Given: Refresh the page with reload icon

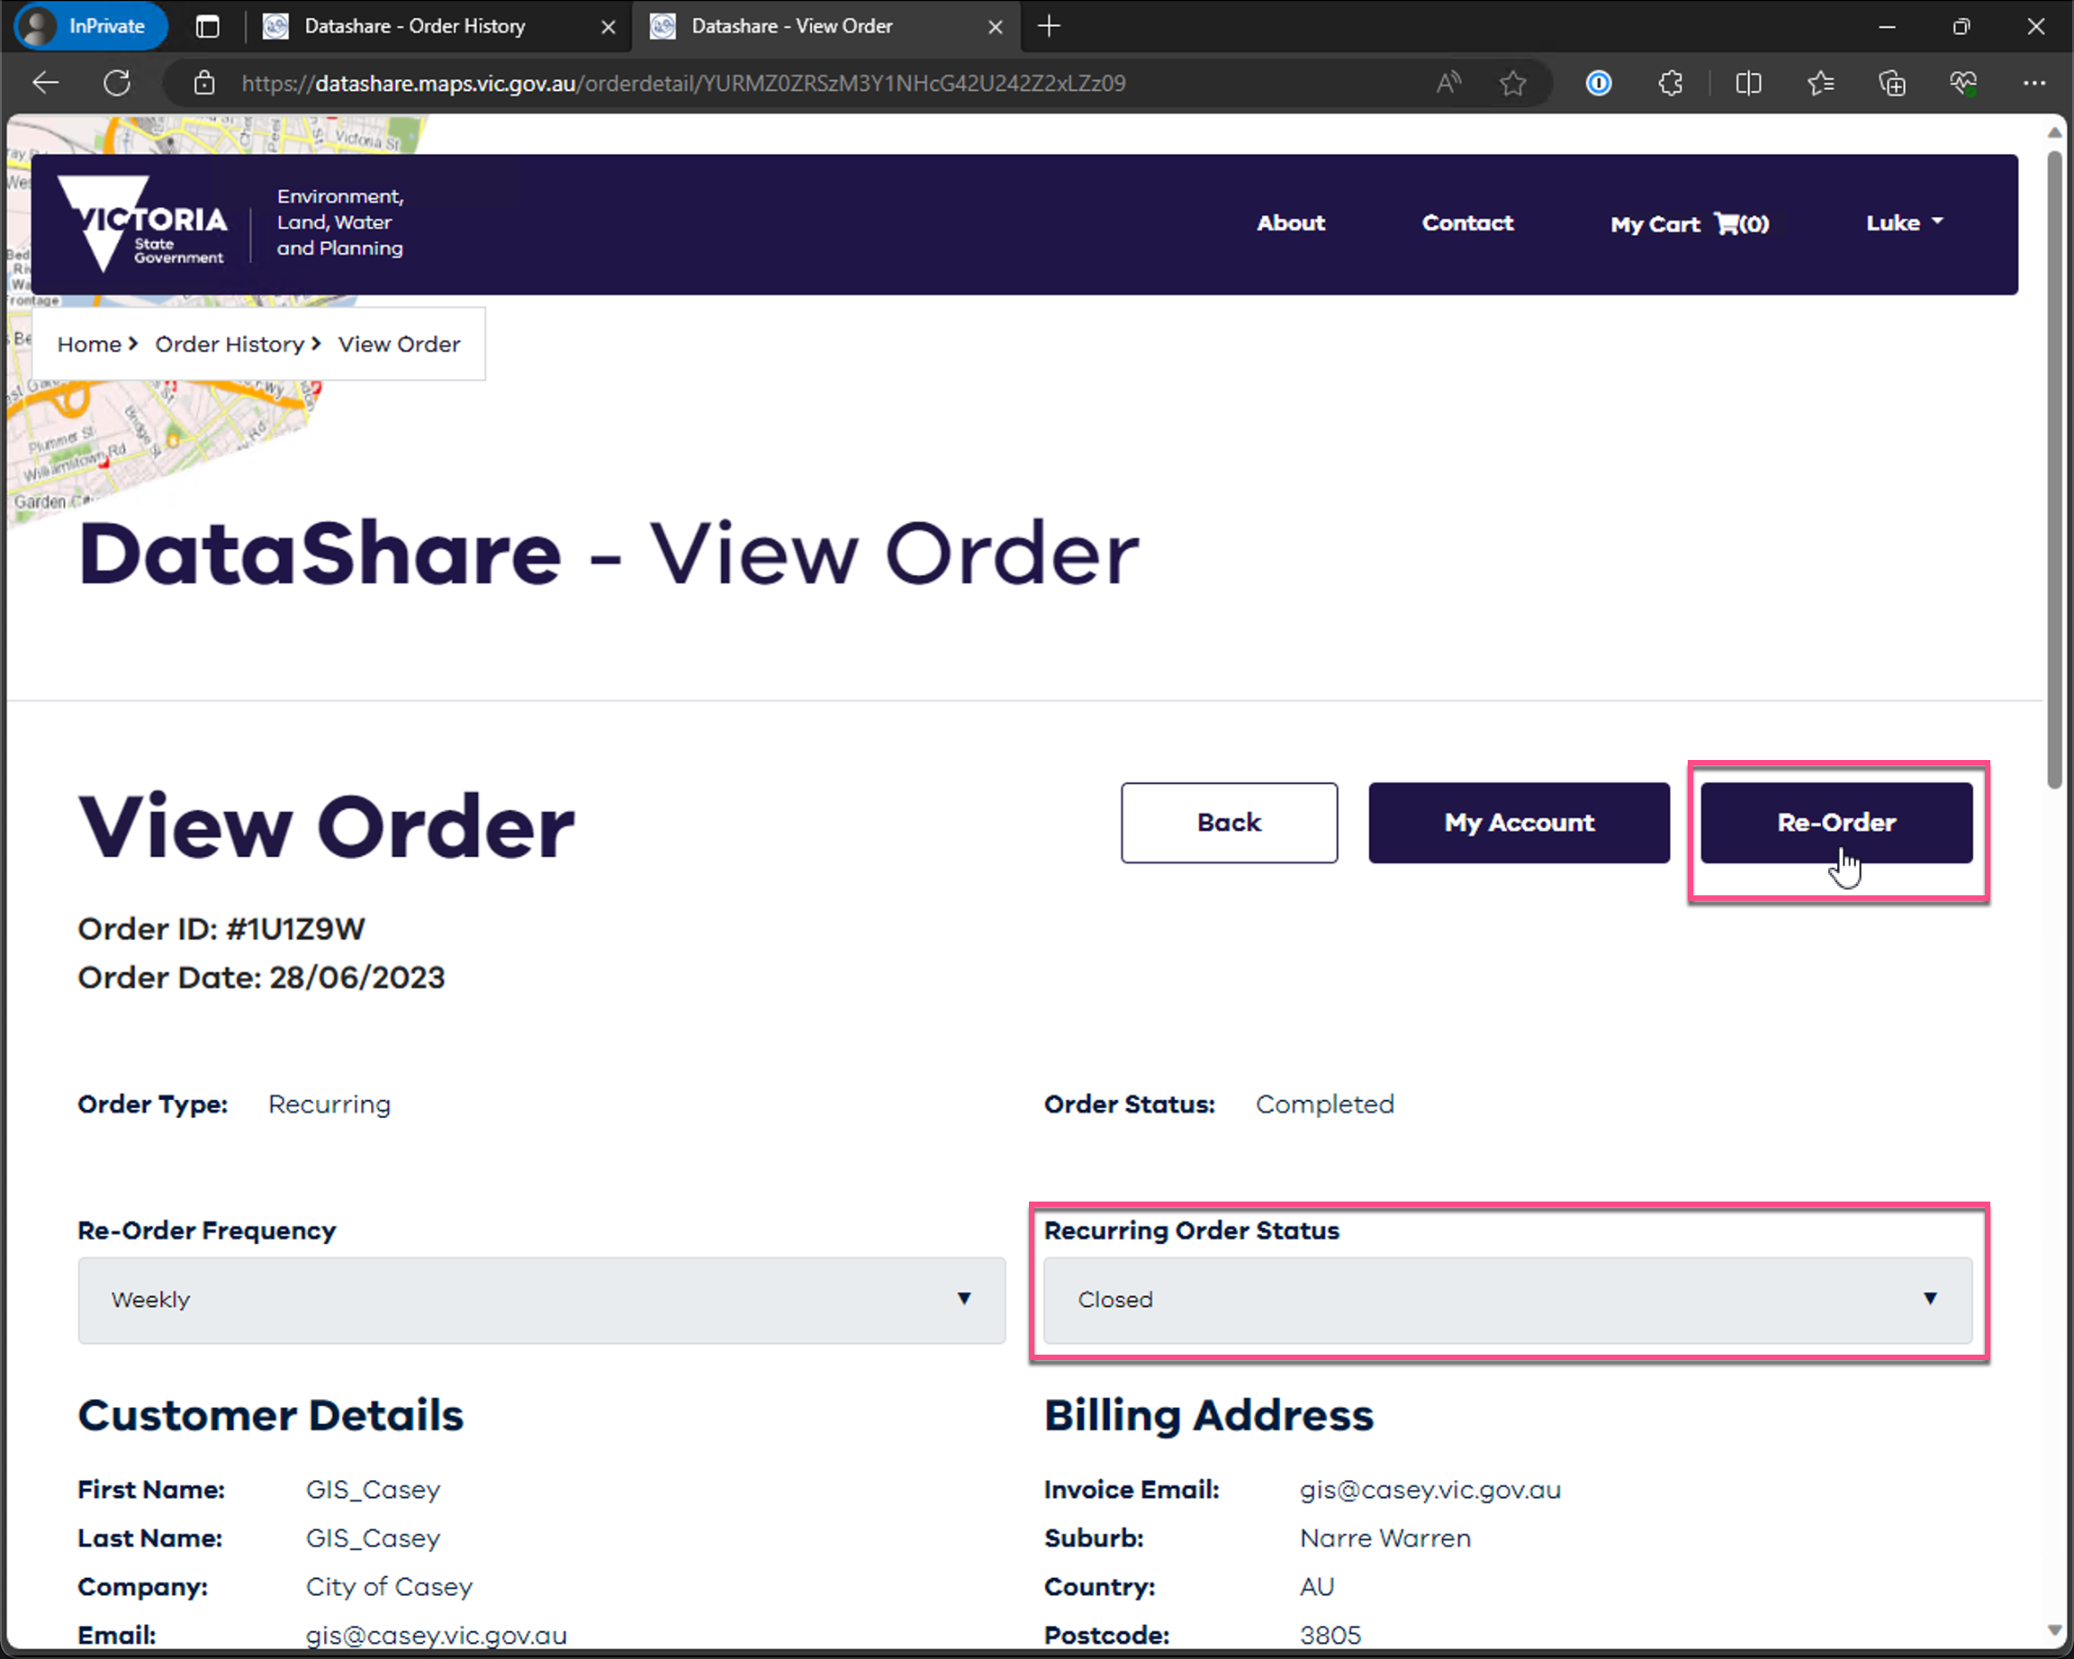Looking at the screenshot, I should [x=117, y=84].
